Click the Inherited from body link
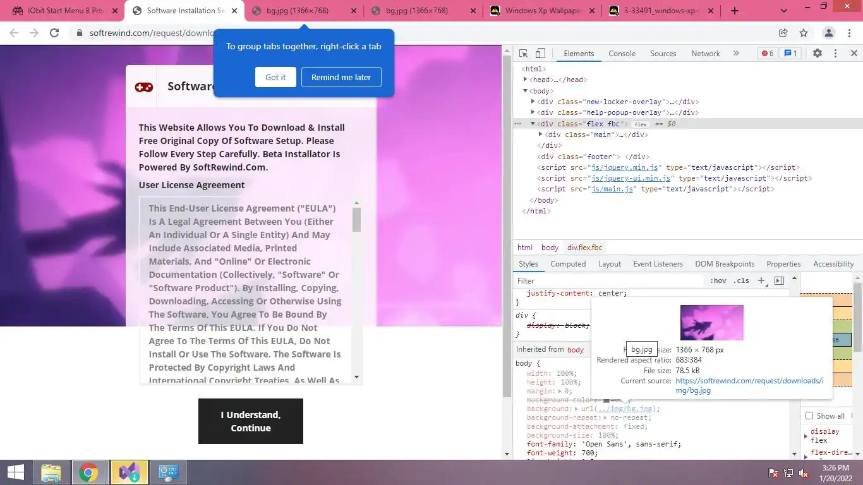Image resolution: width=863 pixels, height=485 pixels. pos(576,349)
